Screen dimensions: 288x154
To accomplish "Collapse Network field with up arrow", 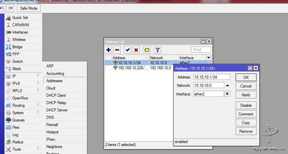I will (227, 85).
